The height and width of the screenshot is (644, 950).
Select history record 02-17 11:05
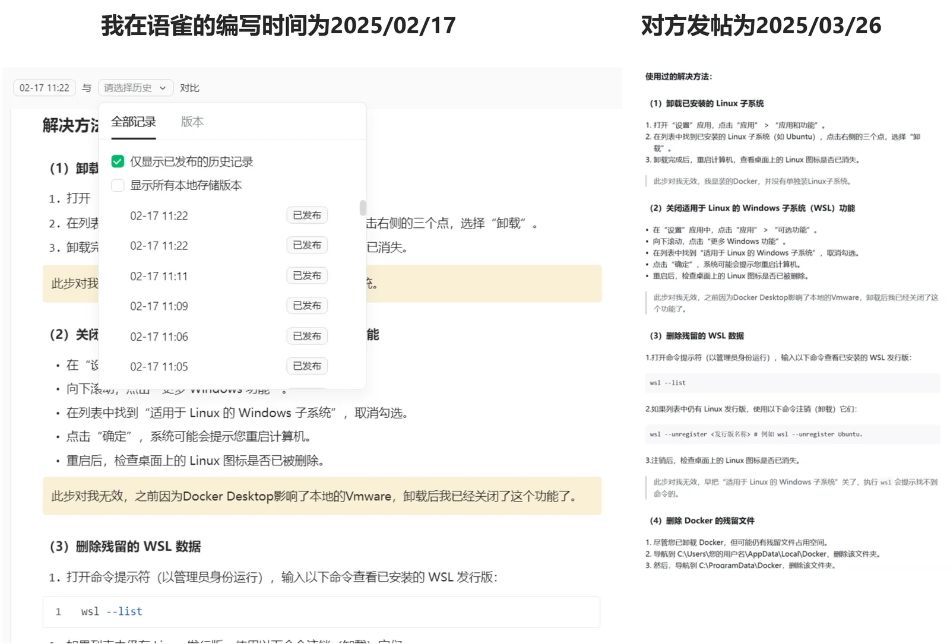[x=158, y=366]
